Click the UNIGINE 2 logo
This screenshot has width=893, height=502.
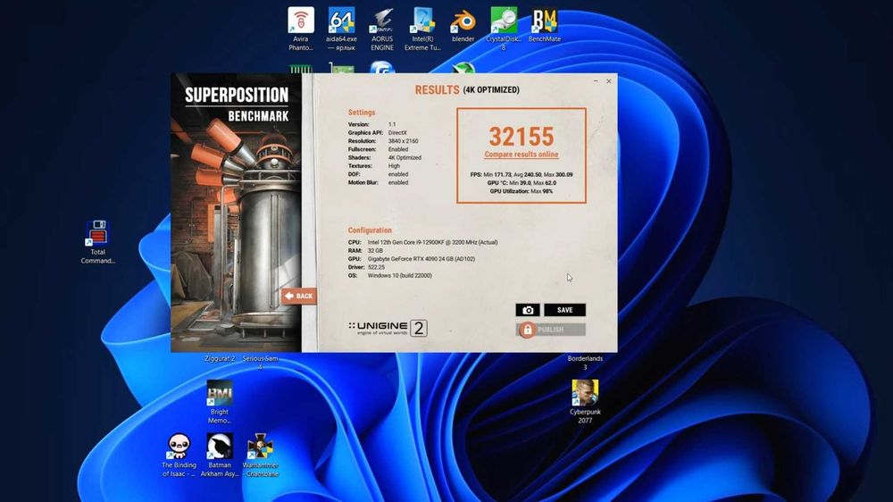point(388,328)
